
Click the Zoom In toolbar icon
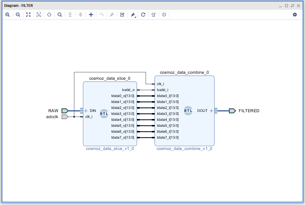(7, 15)
